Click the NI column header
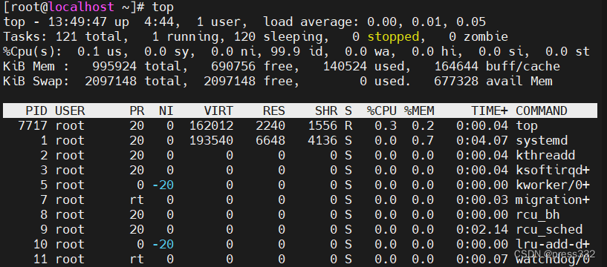Image resolution: width=607 pixels, height=267 pixels. click(166, 111)
